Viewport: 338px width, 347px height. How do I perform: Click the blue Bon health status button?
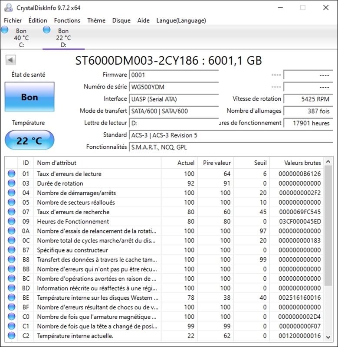click(30, 97)
